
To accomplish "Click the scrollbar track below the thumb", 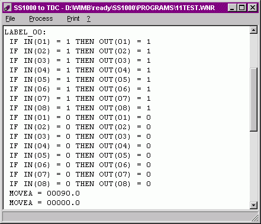I will pos(253,167).
